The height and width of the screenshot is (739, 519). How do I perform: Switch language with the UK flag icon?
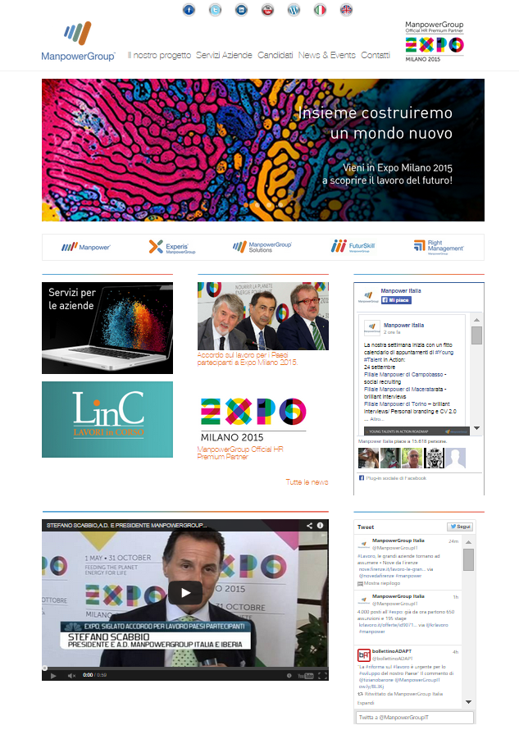(x=346, y=10)
